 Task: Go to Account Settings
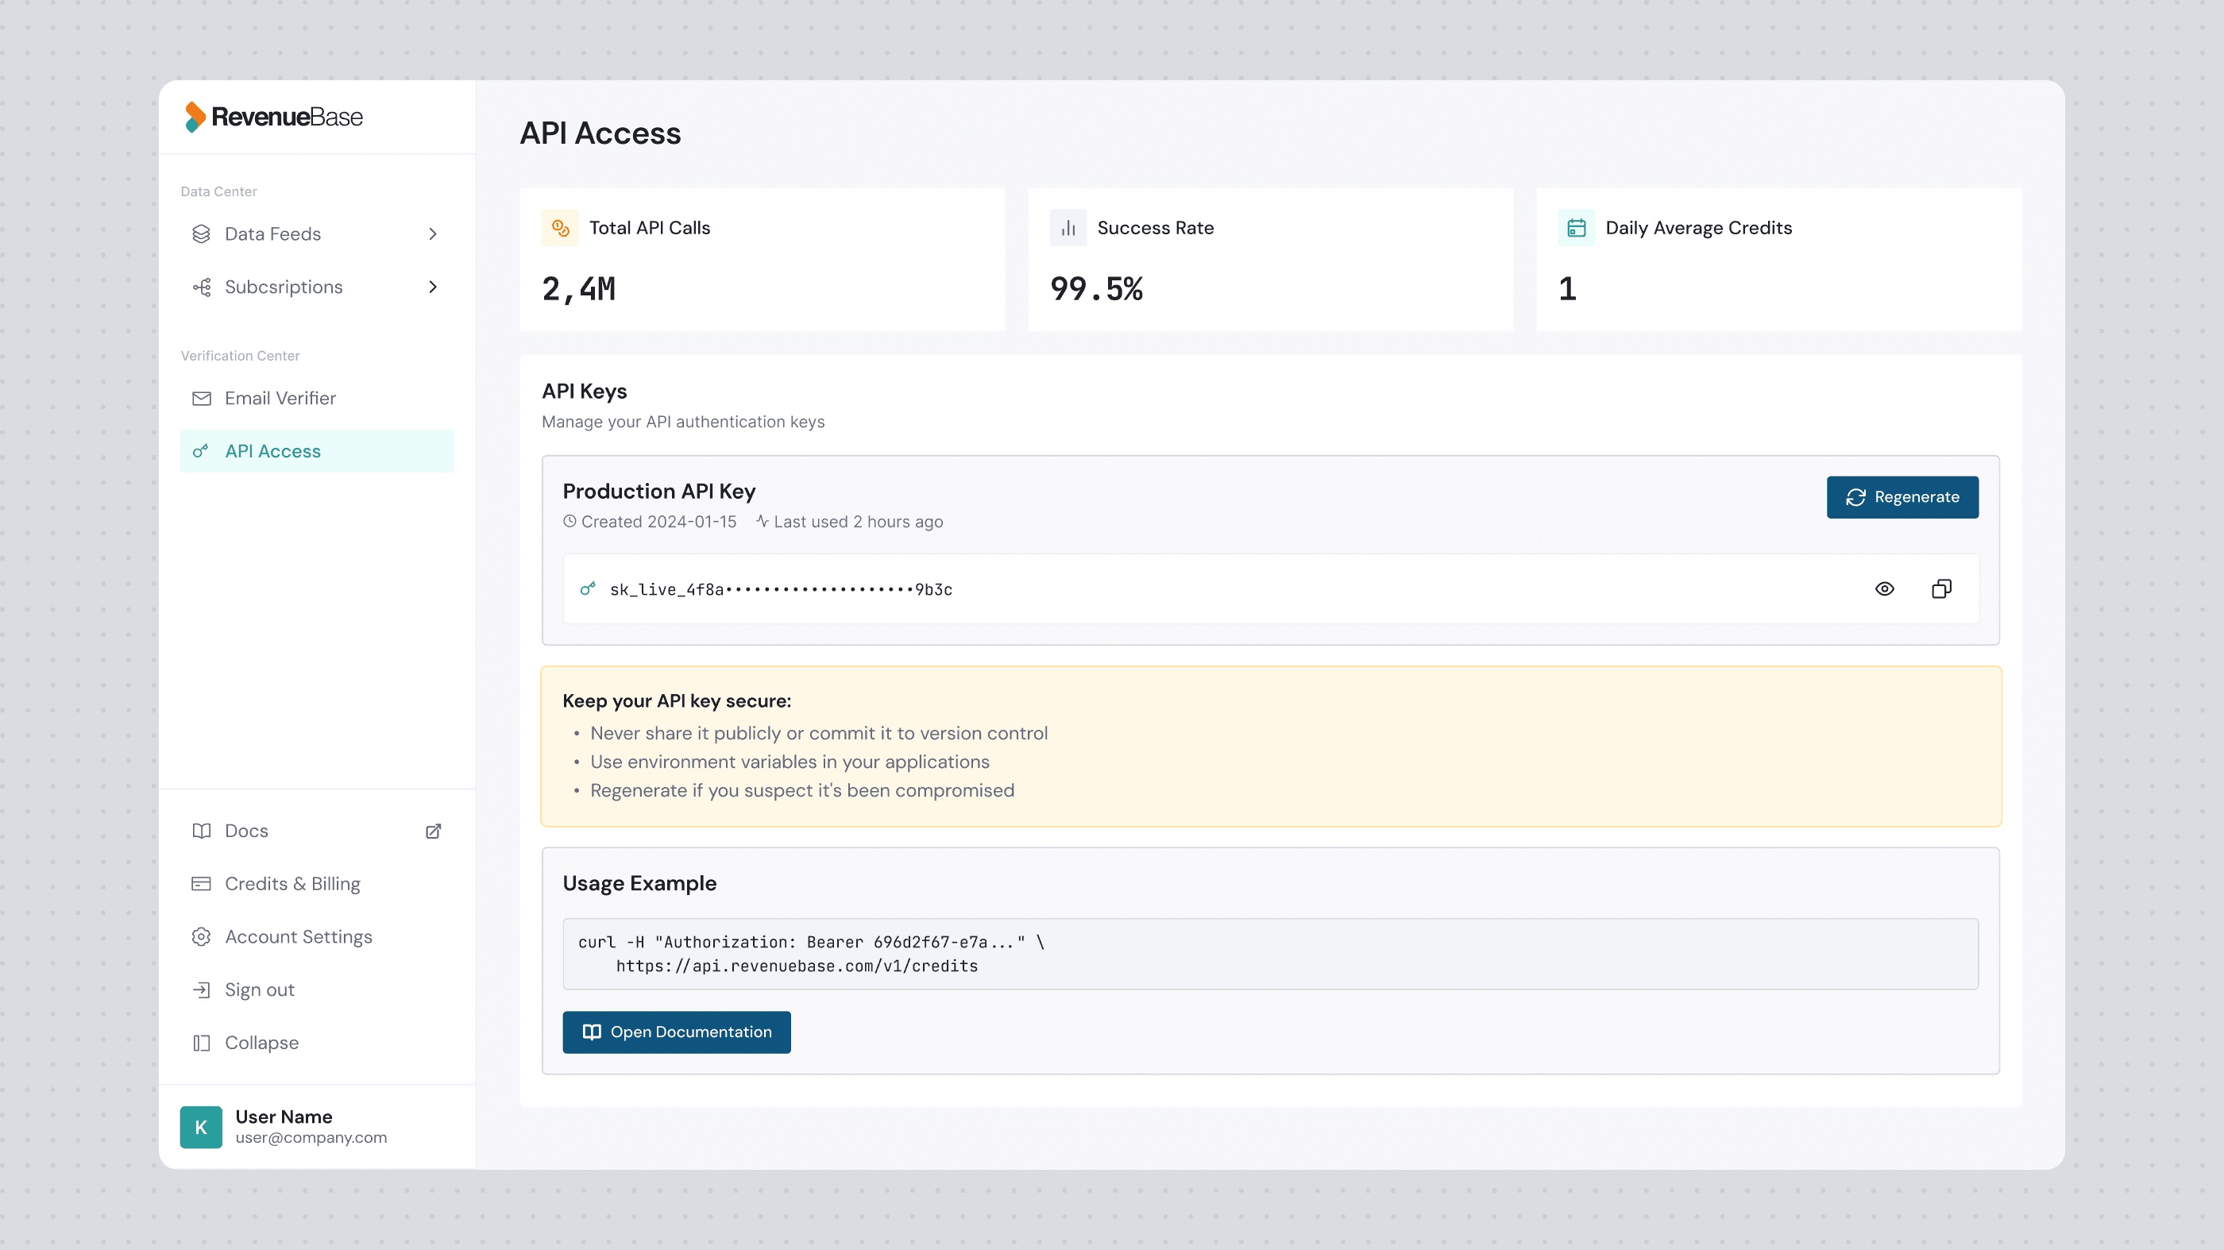pyautogui.click(x=298, y=936)
